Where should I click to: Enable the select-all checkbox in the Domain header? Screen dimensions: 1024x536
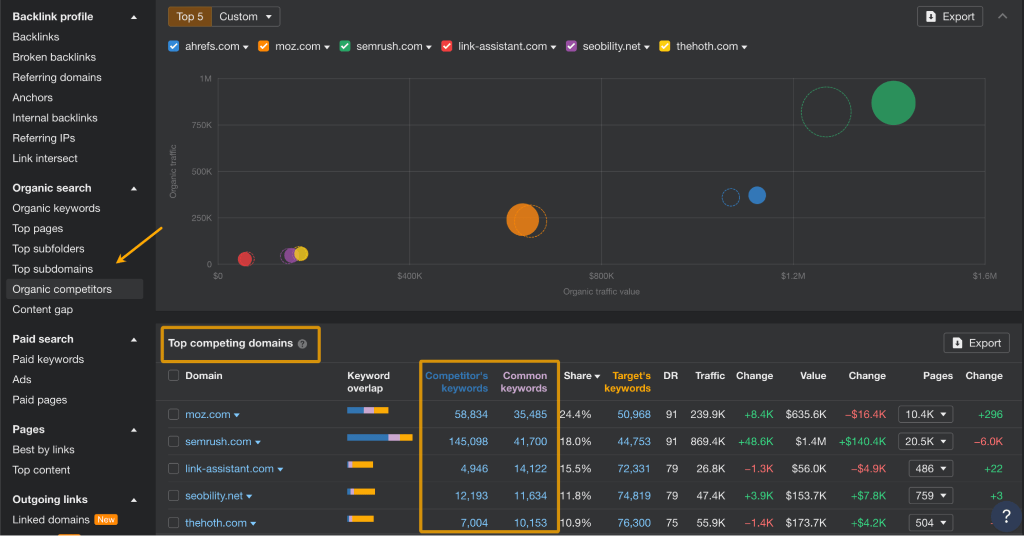tap(173, 375)
